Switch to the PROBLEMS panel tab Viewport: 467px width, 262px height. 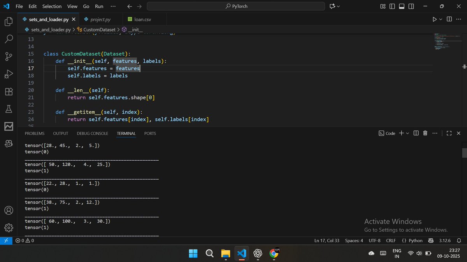click(35, 133)
